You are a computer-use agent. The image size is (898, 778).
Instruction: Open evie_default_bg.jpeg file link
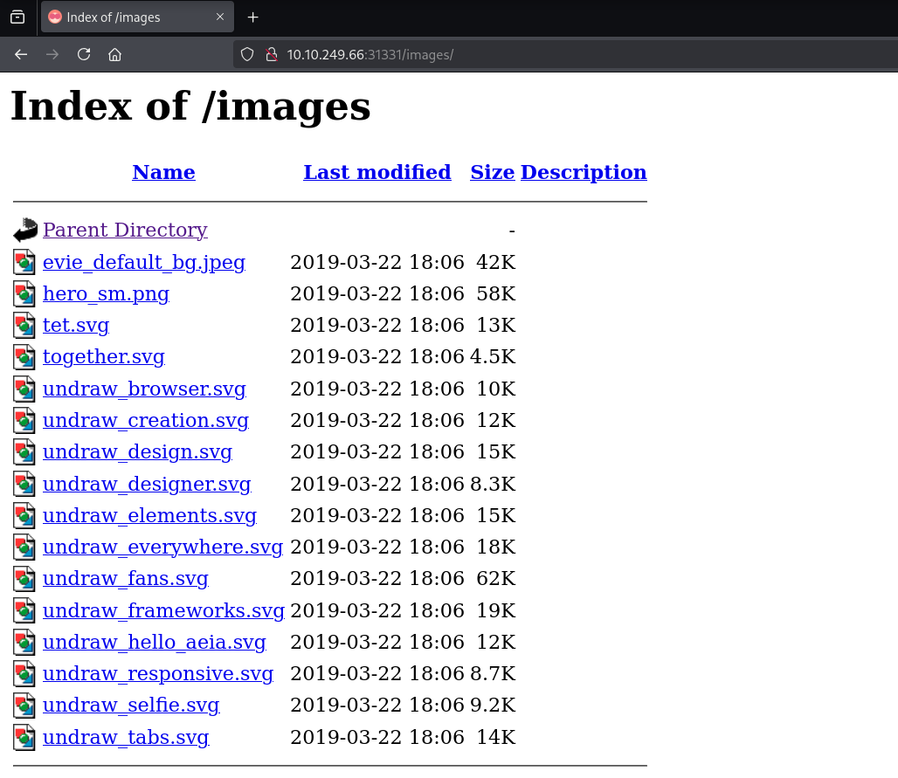point(144,263)
